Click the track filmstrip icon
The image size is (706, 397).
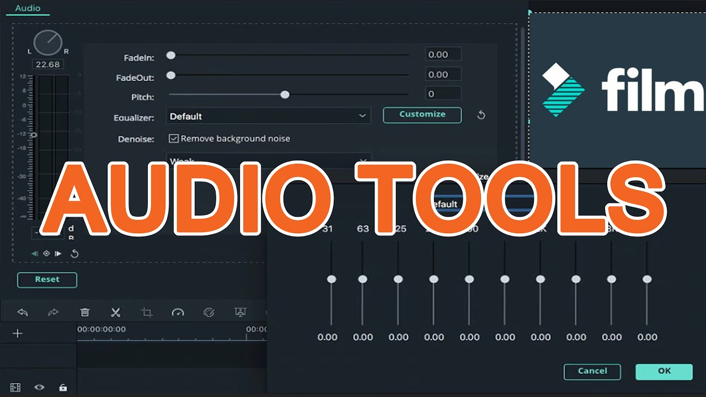pos(15,388)
